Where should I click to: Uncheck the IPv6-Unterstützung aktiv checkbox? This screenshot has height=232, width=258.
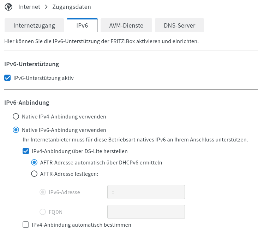[7, 78]
